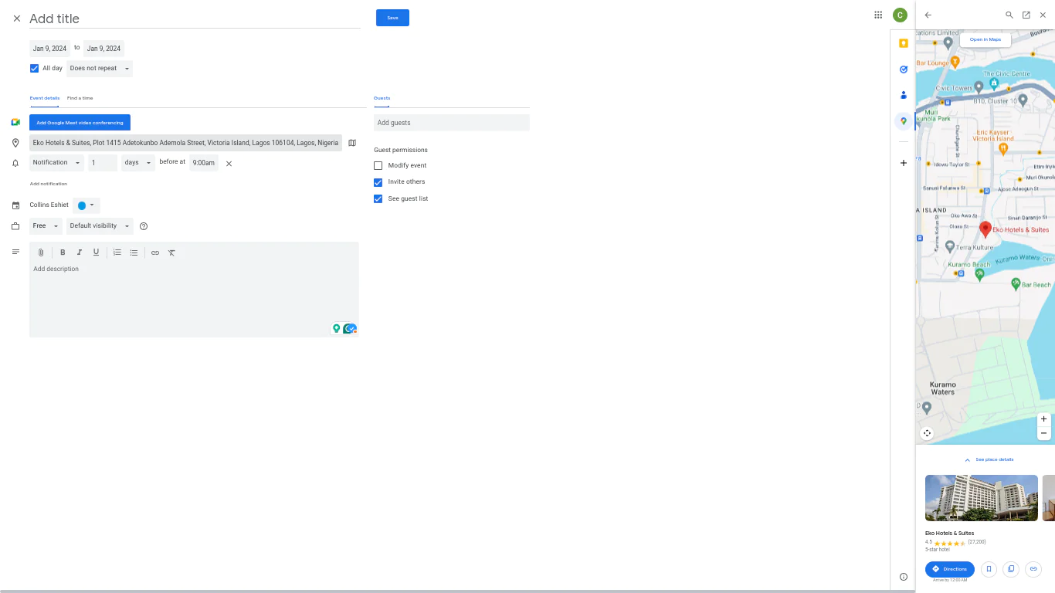Image resolution: width=1055 pixels, height=593 pixels.
Task: Open the Free availability dropdown
Action: coord(46,226)
